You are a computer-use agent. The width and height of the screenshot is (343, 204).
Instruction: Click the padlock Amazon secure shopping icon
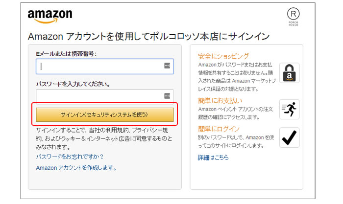point(289,72)
